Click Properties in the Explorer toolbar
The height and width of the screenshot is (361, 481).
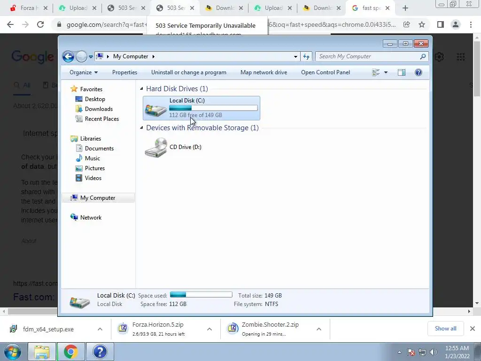(x=124, y=72)
